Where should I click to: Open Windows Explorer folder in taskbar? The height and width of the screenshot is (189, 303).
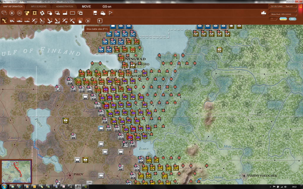[x=12, y=187]
